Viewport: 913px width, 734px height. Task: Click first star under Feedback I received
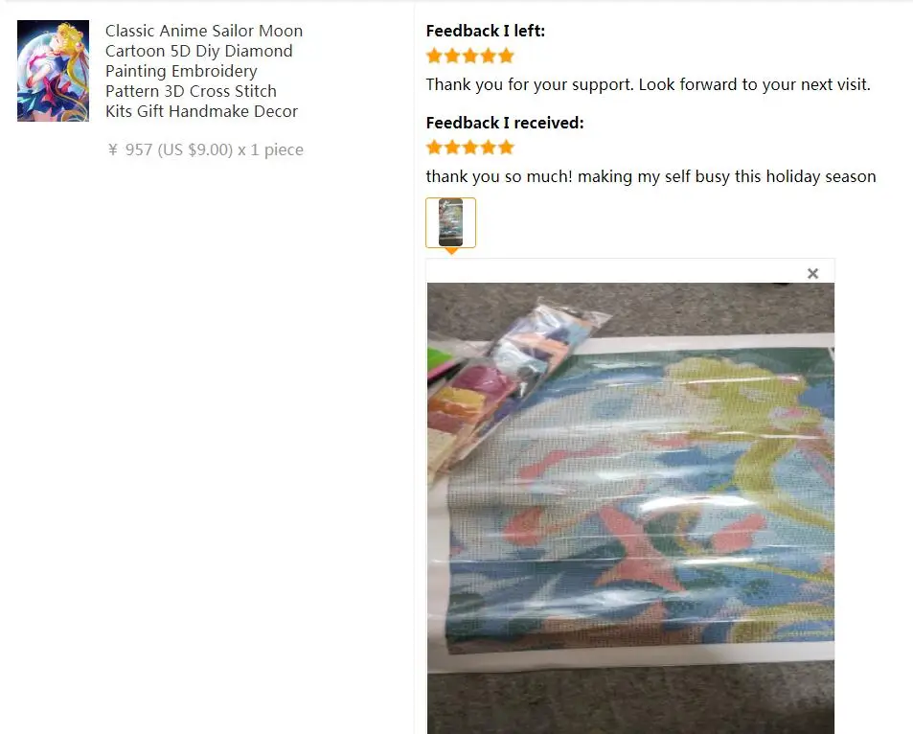coord(434,148)
